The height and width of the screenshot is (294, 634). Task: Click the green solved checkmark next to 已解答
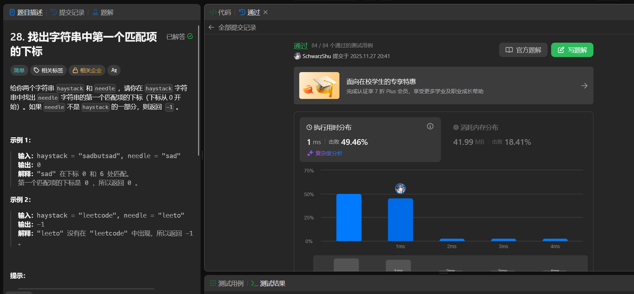point(190,36)
